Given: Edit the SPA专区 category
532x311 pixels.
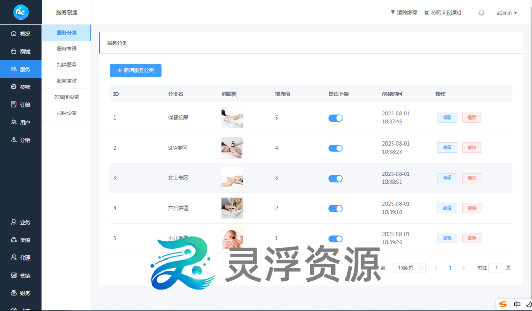Looking at the screenshot, I should (x=447, y=148).
